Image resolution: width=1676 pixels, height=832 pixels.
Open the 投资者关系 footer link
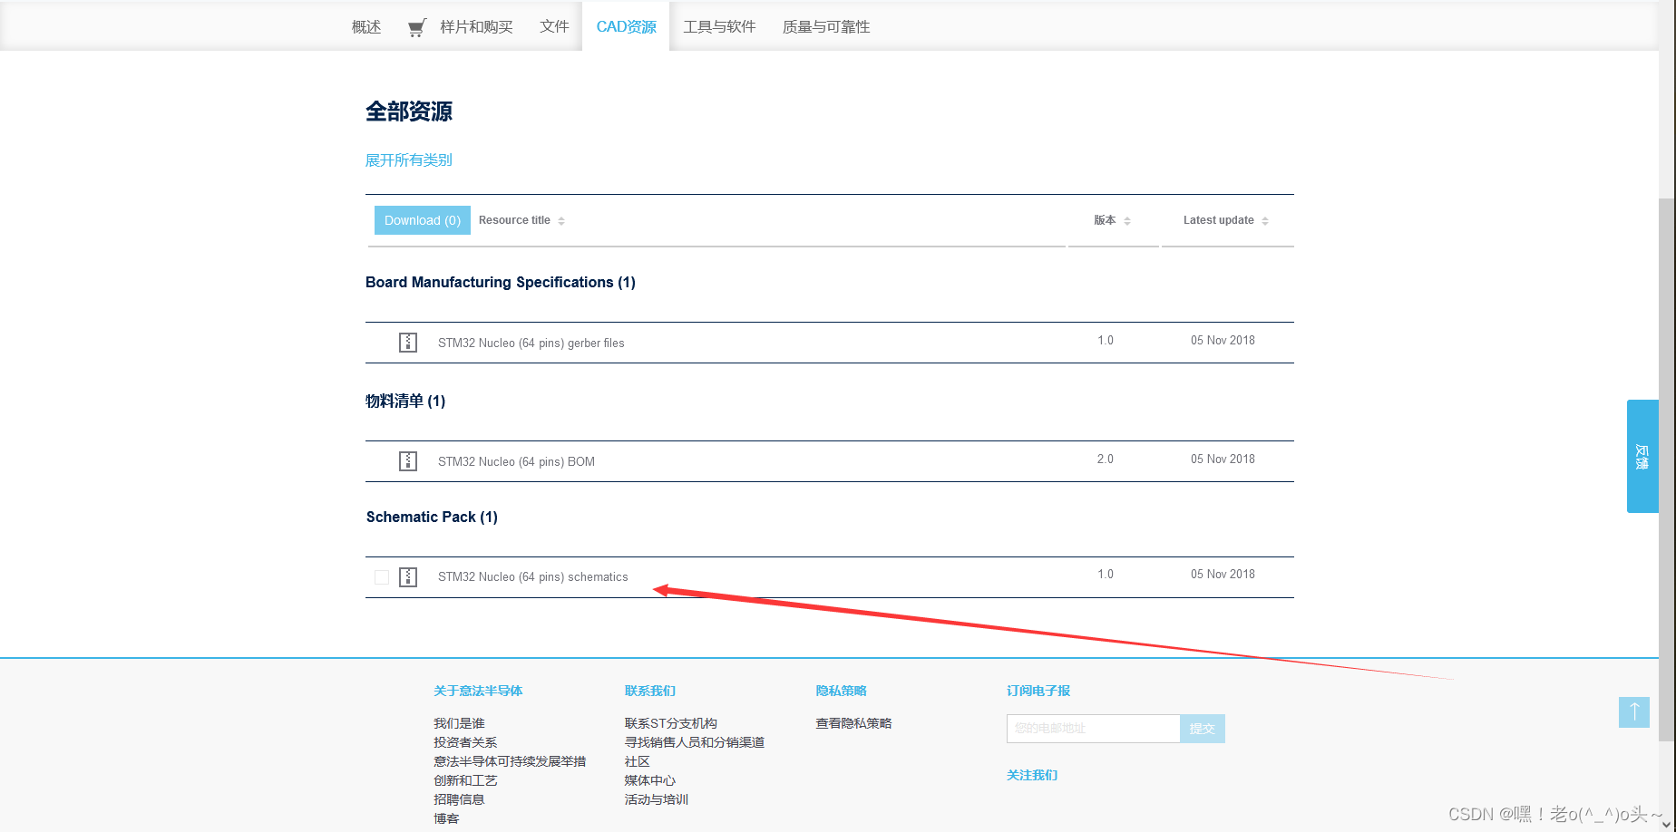tap(465, 742)
